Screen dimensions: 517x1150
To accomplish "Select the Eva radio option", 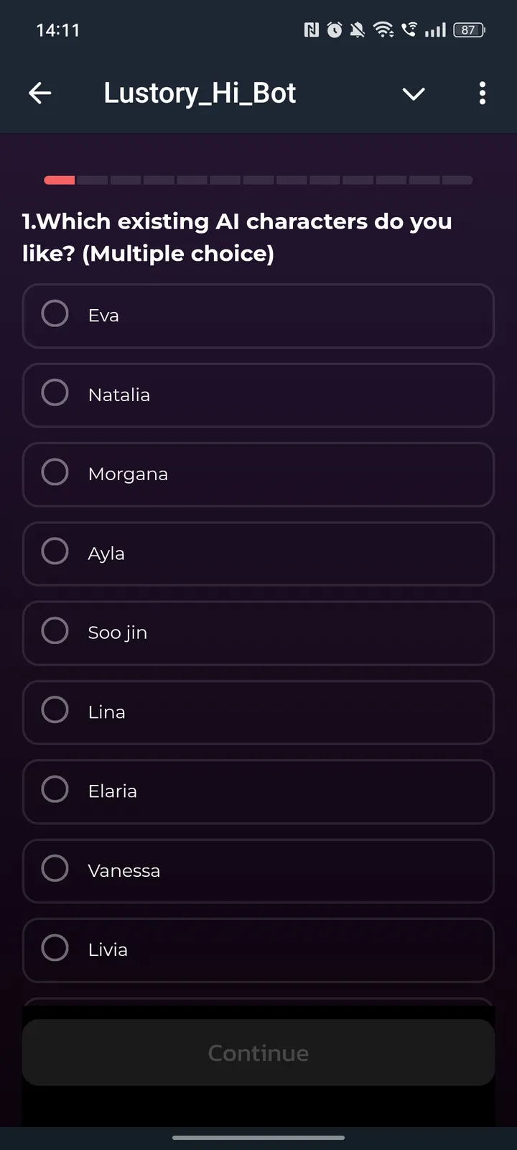I will tap(55, 314).
